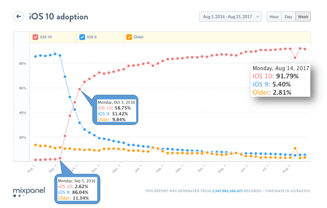Click the first iOS 9 data point in August
The width and height of the screenshot is (327, 208).
36,56
